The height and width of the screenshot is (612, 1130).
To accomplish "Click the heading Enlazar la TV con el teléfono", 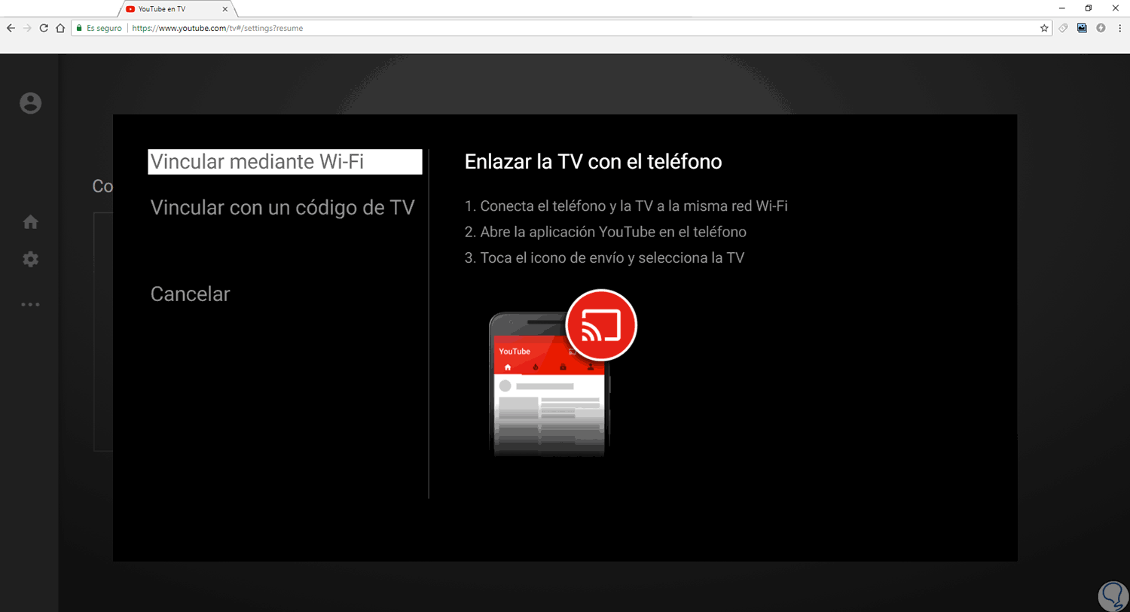I will tap(593, 162).
